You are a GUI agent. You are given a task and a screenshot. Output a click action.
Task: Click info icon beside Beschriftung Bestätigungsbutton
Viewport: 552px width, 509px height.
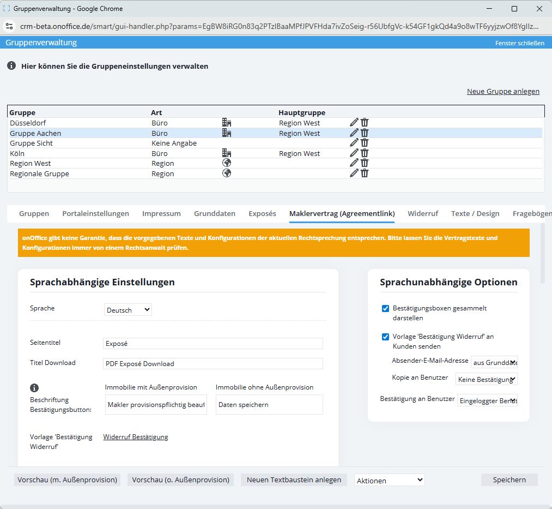[34, 388]
